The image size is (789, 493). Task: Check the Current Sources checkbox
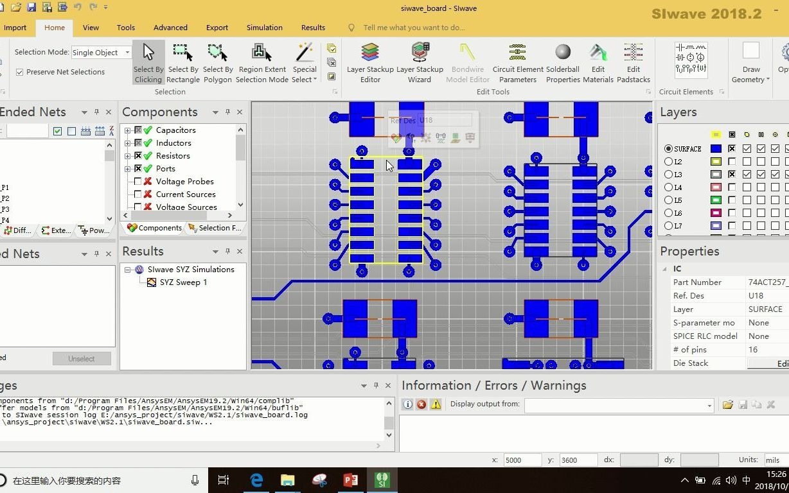click(x=137, y=194)
